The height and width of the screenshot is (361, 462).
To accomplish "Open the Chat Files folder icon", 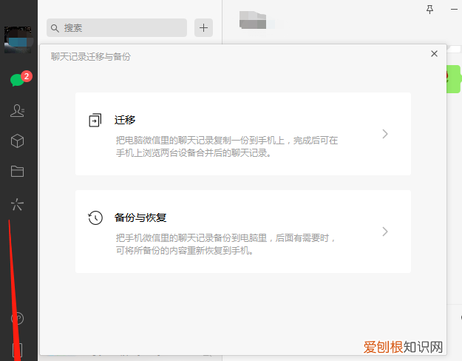I will 17,171.
